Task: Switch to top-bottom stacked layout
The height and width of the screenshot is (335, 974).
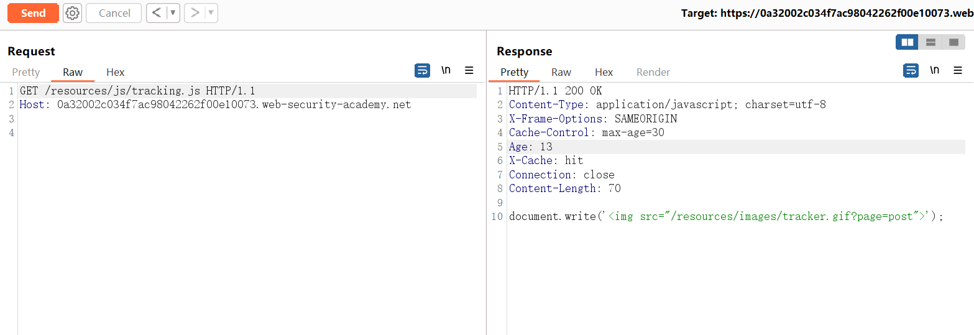Action: pyautogui.click(x=930, y=42)
